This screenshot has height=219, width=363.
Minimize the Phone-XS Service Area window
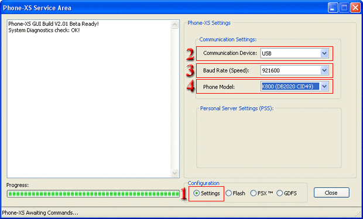coord(333,8)
